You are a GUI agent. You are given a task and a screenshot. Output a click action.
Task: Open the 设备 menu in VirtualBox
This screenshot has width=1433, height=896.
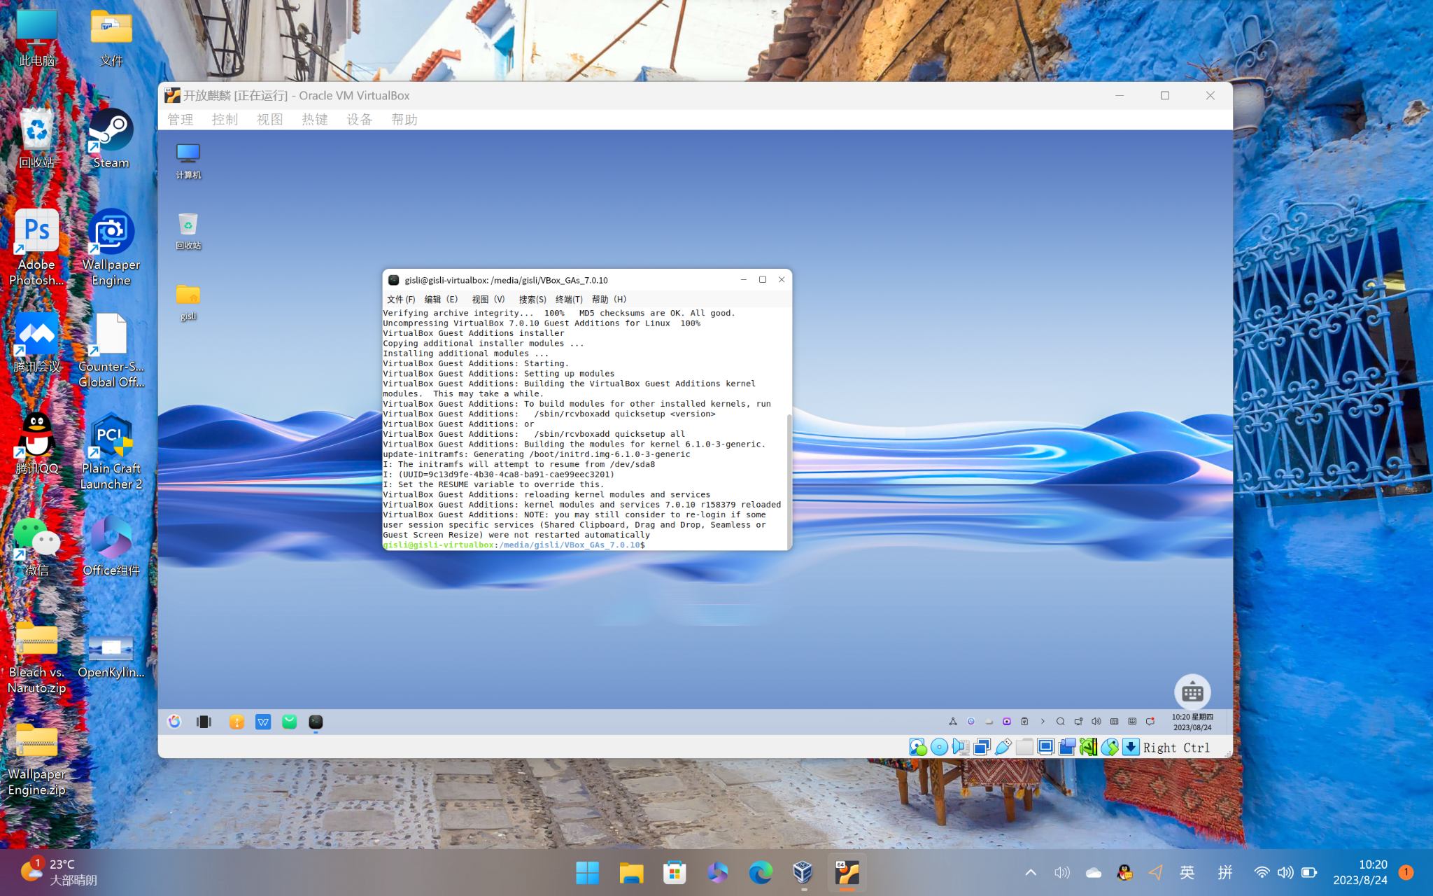[x=360, y=120]
